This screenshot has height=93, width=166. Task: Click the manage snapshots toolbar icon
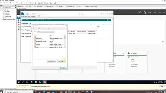tap(36, 3)
